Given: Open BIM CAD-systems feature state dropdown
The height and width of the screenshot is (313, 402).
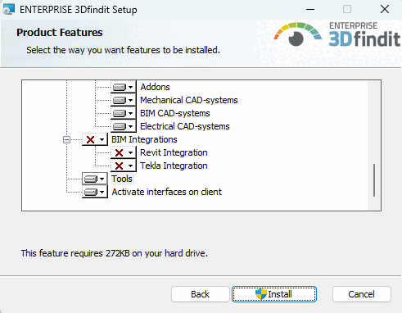Looking at the screenshot, I should 123,113.
